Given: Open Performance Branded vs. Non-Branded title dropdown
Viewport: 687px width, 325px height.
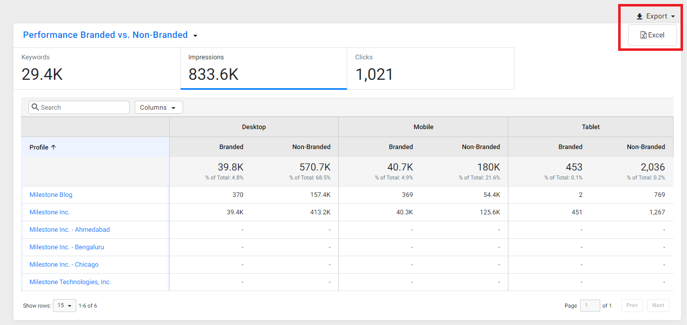Looking at the screenshot, I should pyautogui.click(x=196, y=35).
